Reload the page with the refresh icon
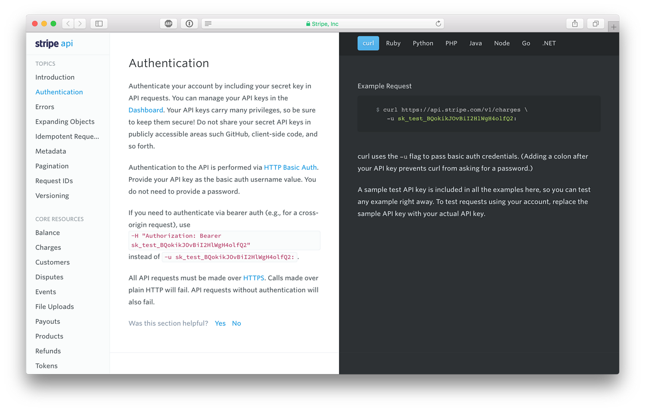This screenshot has height=411, width=645. tap(438, 23)
